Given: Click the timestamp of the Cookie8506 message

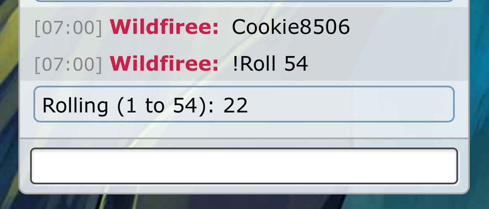Looking at the screenshot, I should 68,28.
